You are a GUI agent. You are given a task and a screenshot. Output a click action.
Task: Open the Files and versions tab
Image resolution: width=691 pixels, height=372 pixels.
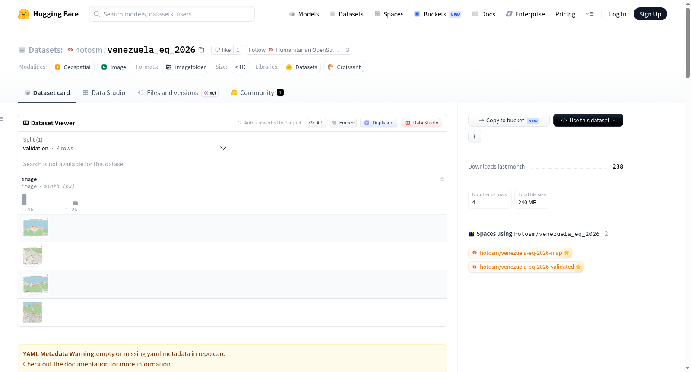(x=178, y=92)
